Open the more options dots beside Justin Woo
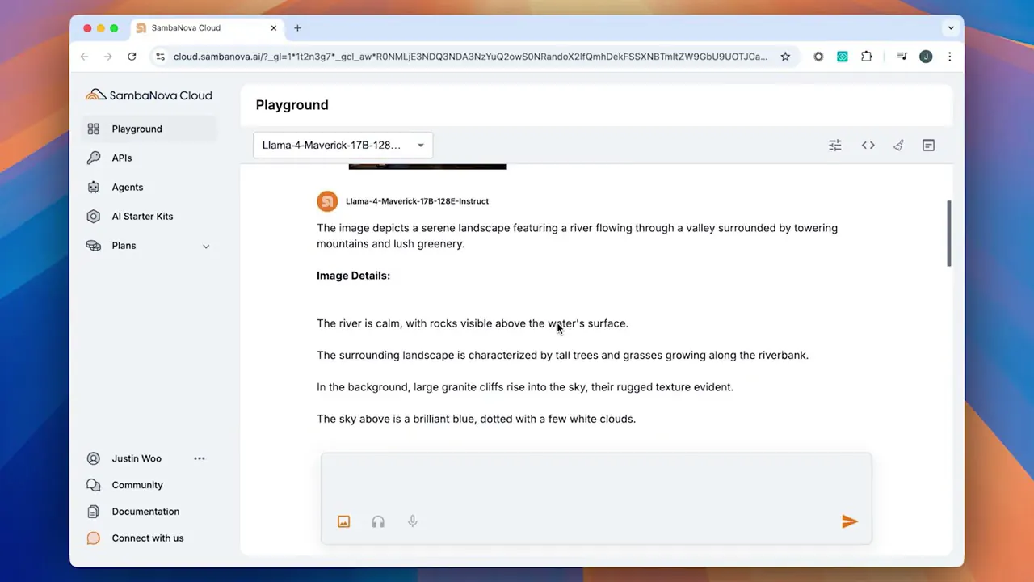The height and width of the screenshot is (582, 1034). click(x=200, y=458)
